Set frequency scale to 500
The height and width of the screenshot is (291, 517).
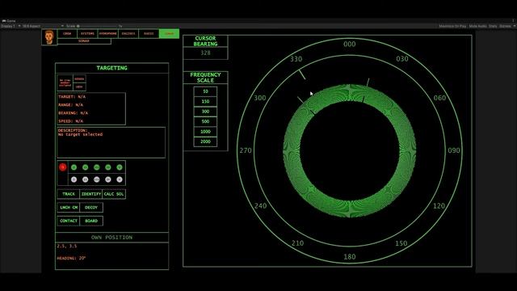(x=205, y=121)
